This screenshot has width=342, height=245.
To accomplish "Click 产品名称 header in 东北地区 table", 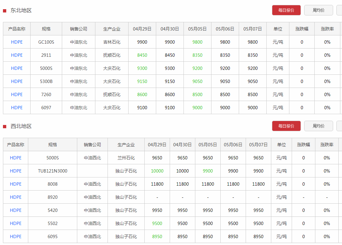I will click(x=17, y=29).
